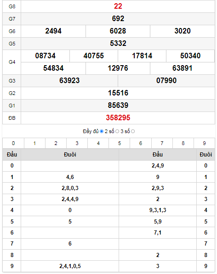
Task: Click the G7 result 692
Action: tap(118, 19)
